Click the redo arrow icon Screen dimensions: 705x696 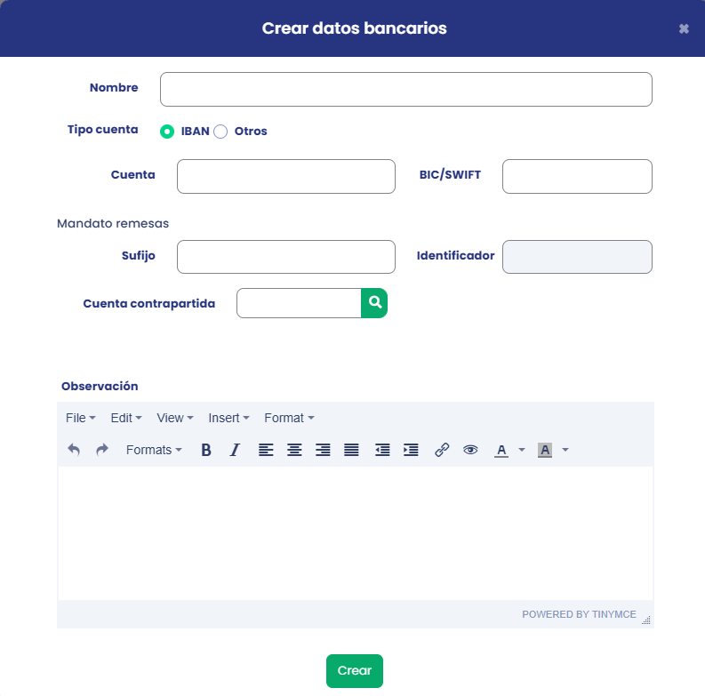tap(102, 450)
